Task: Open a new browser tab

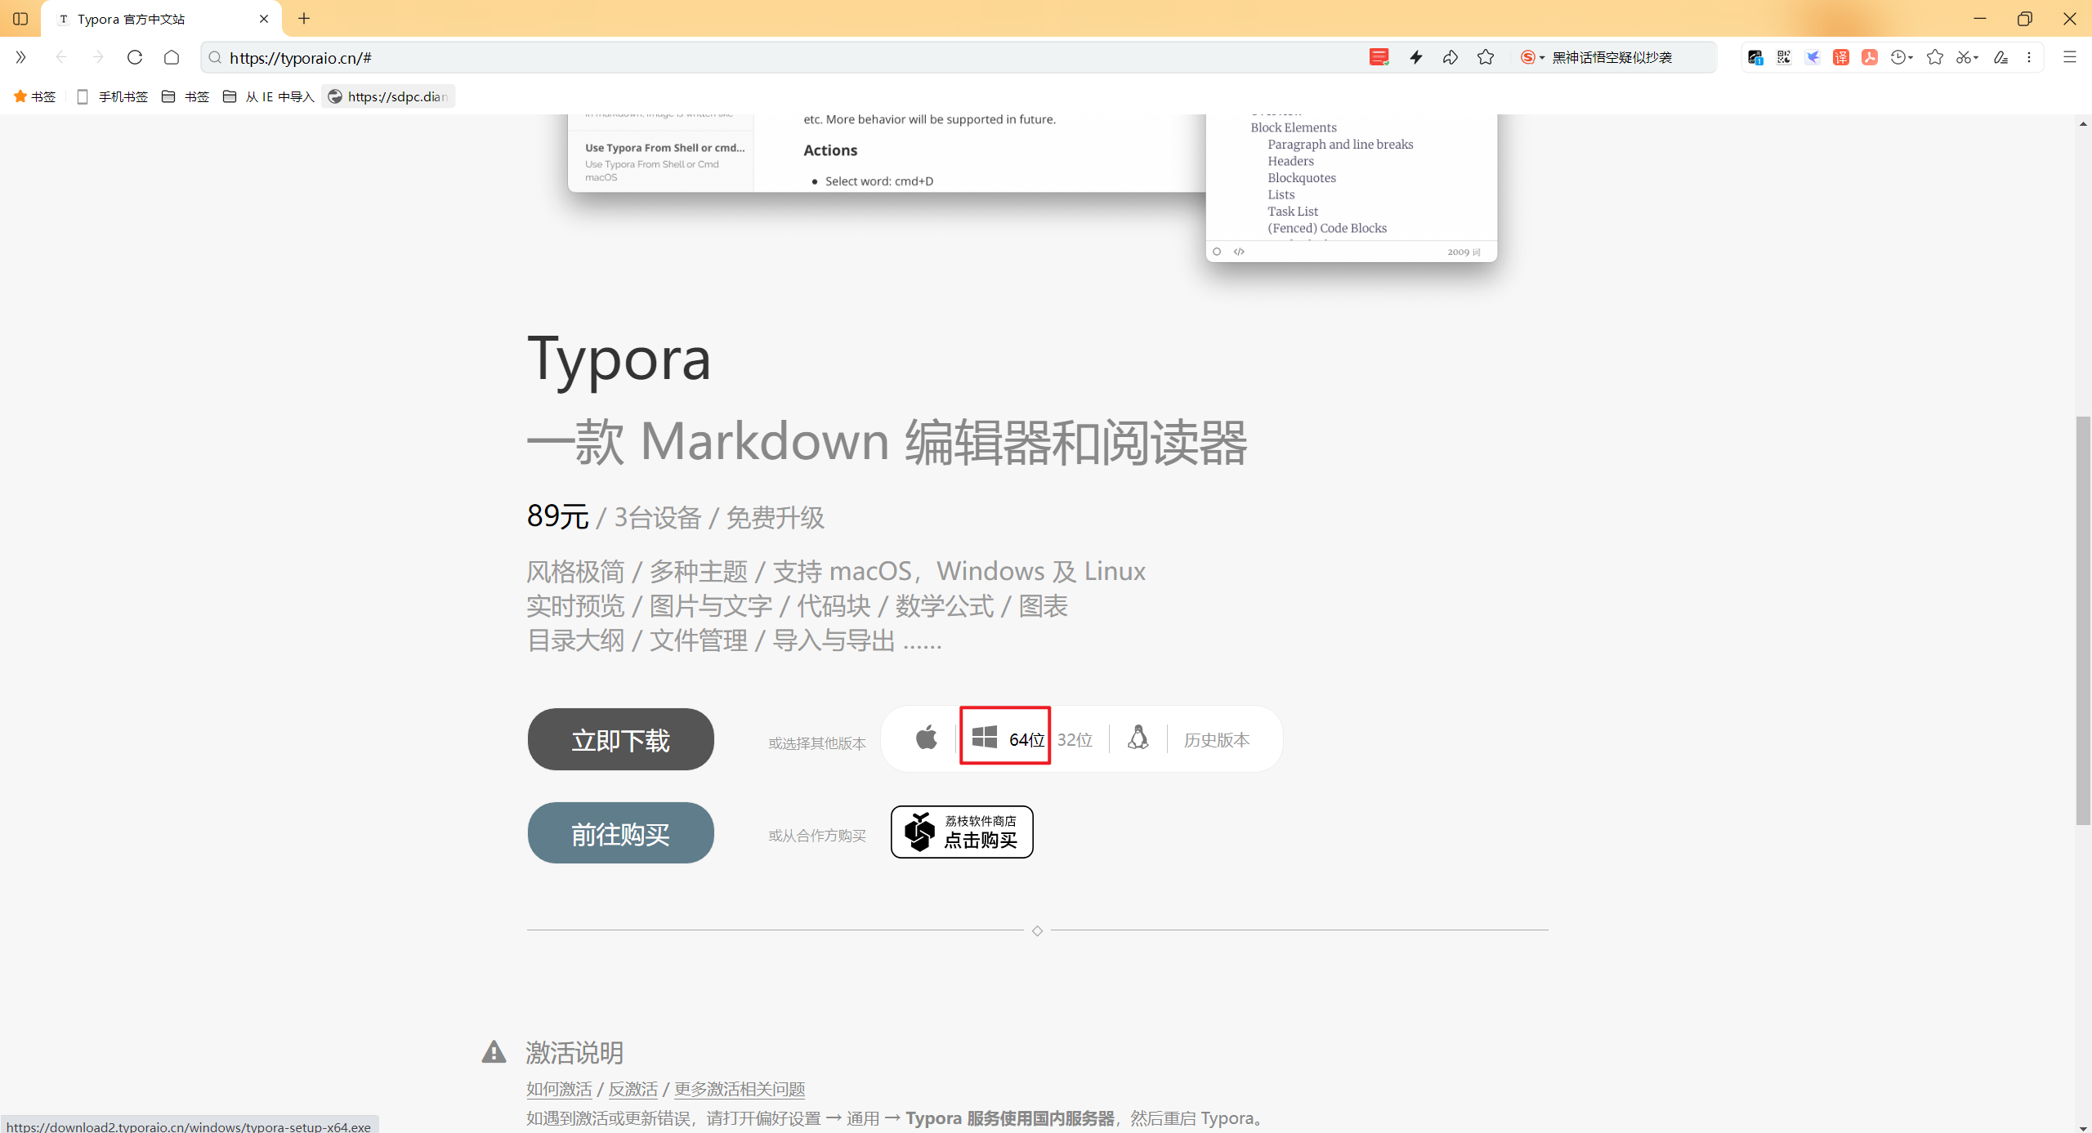Action: 304,18
